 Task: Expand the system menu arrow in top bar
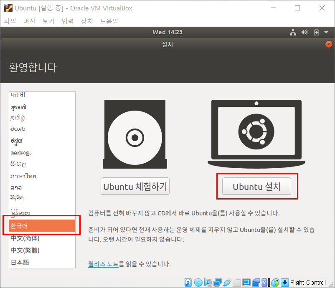326,33
